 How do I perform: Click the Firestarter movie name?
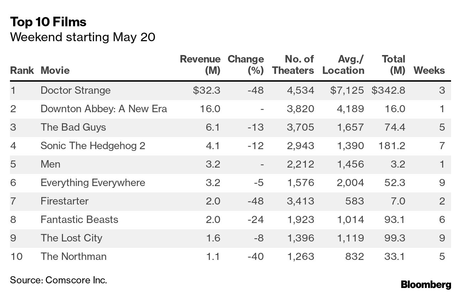64,201
